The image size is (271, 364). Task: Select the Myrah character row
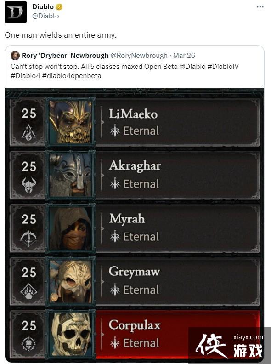point(135,228)
